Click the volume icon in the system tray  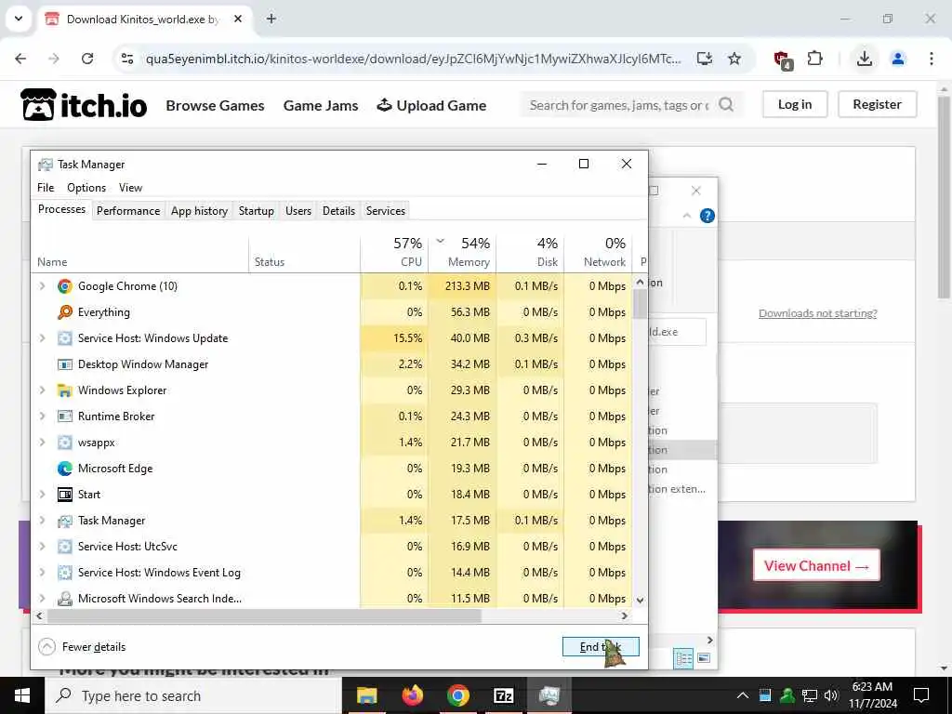coord(831,695)
